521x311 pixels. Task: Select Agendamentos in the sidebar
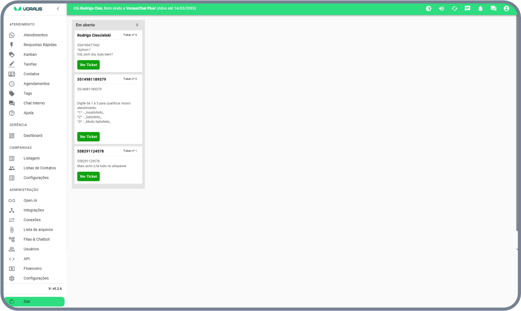point(36,84)
